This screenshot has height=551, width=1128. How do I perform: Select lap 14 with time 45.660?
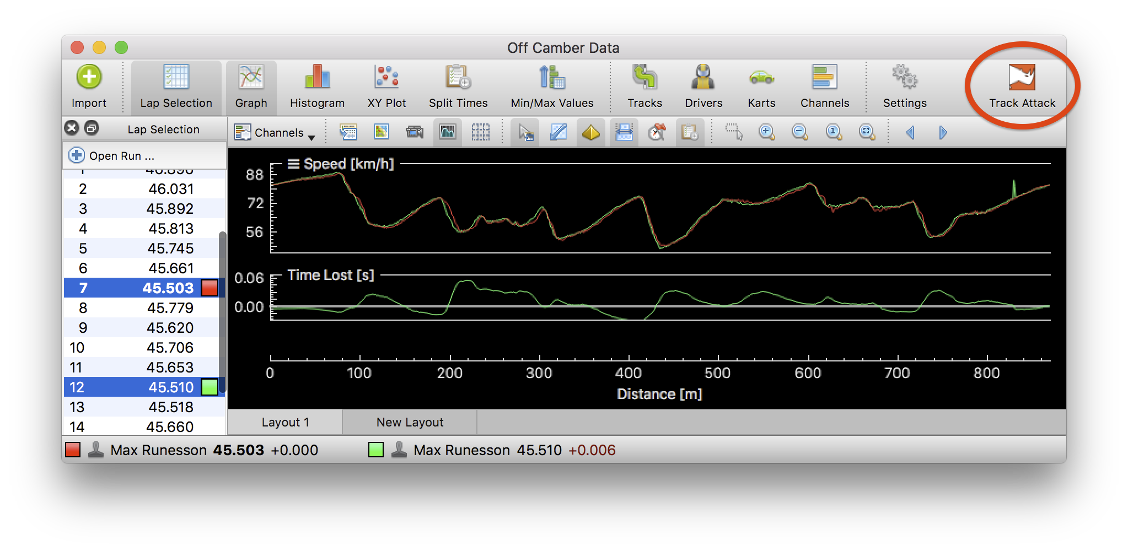[141, 426]
